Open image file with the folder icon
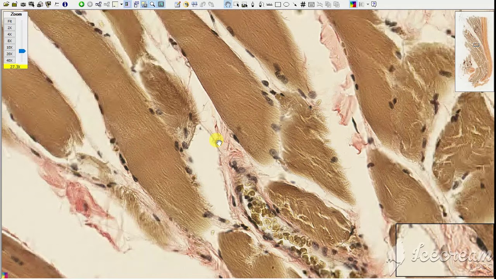The height and width of the screenshot is (279, 496). click(6, 4)
